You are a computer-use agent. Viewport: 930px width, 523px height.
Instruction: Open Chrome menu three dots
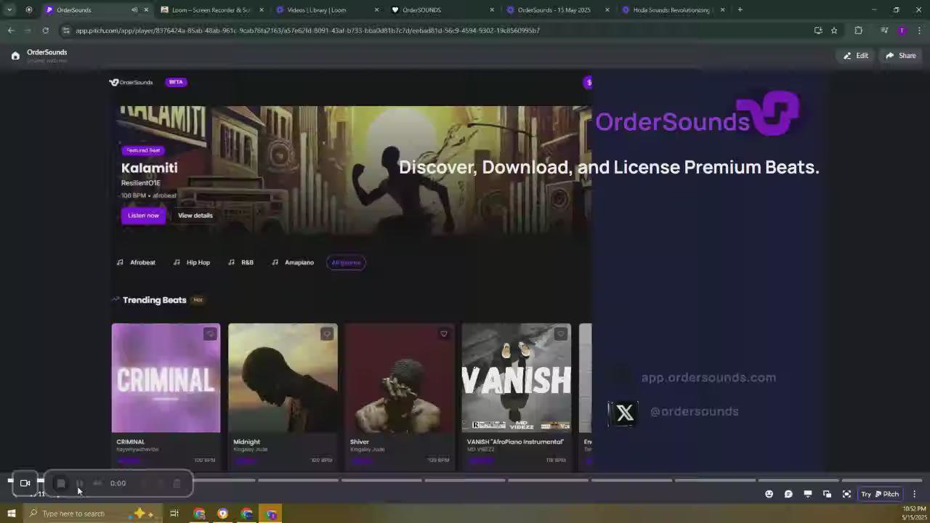click(x=919, y=31)
